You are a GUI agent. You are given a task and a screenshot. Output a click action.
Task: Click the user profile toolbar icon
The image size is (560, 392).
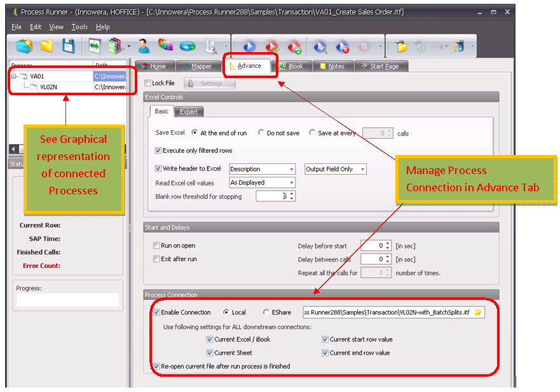coord(144,46)
